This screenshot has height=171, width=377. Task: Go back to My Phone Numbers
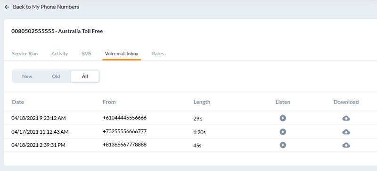[46, 7]
